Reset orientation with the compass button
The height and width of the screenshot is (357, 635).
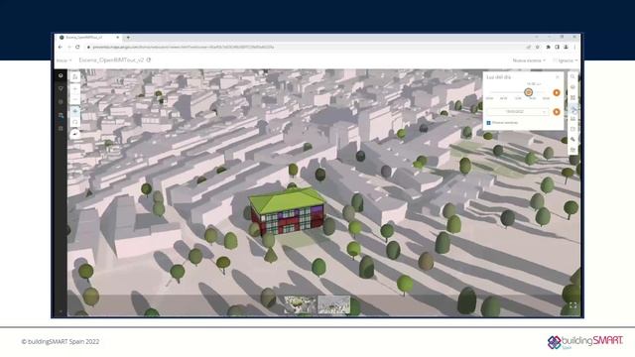(x=75, y=134)
